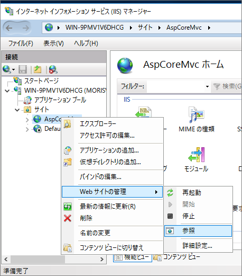The width and height of the screenshot is (242, 276).
Task: Click the connections pane scroll right arrow
Action: click(102, 259)
